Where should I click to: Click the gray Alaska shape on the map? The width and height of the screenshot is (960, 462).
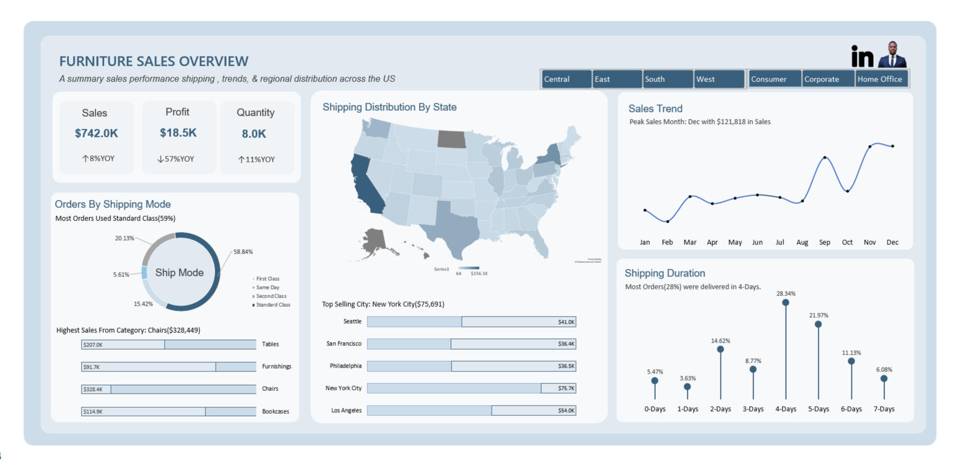pos(375,241)
